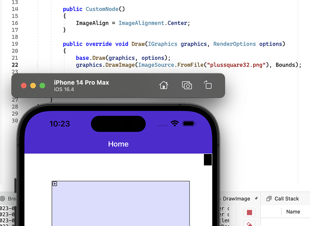Open the Call Stack tab

tap(286, 199)
